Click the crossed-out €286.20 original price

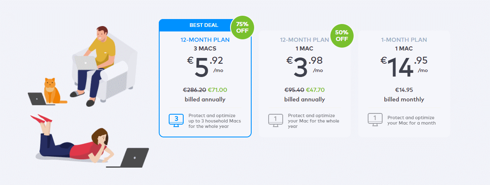tap(194, 90)
